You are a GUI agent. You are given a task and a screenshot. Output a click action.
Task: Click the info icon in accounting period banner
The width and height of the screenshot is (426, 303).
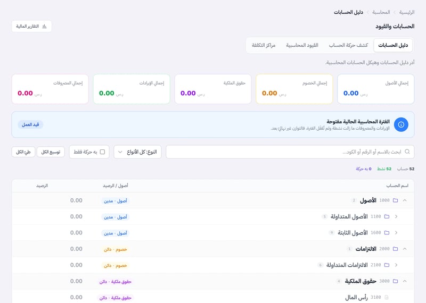[x=401, y=124]
